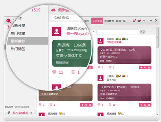
Task: Click the user name 阿尔卡
Action: (x=110, y=39)
